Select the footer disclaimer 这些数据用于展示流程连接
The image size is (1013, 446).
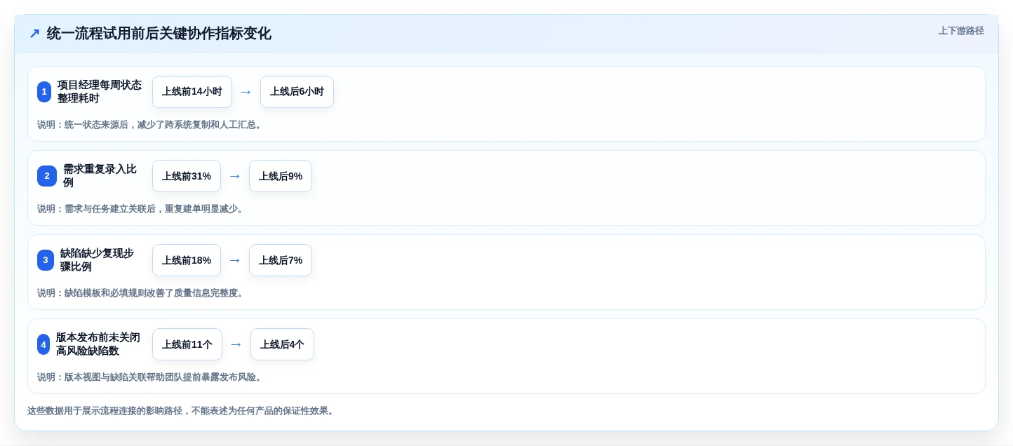[182, 411]
